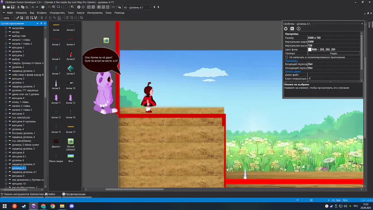Image resolution: width=373 pixels, height=210 pixels.
Task: Open Discord from the taskbar
Action: coord(72,206)
